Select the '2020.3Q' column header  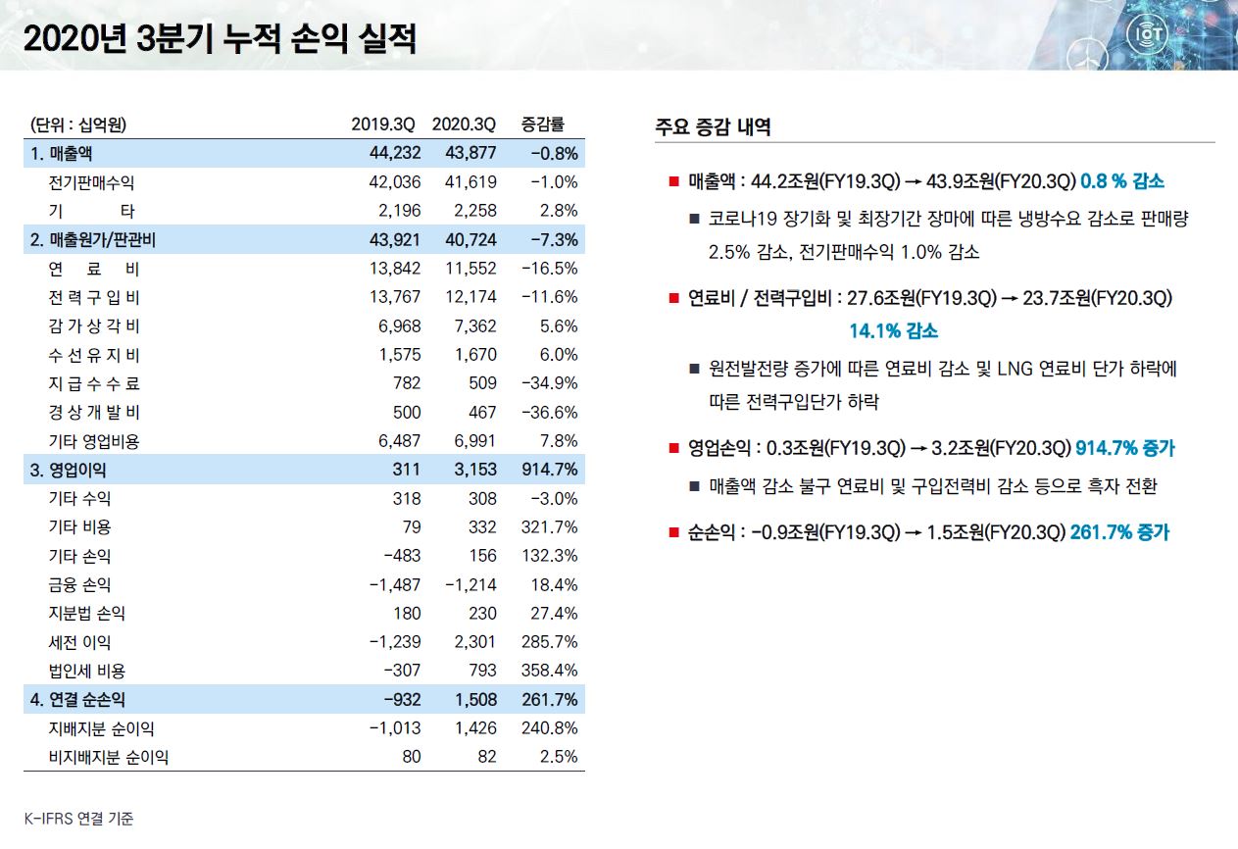tap(464, 125)
